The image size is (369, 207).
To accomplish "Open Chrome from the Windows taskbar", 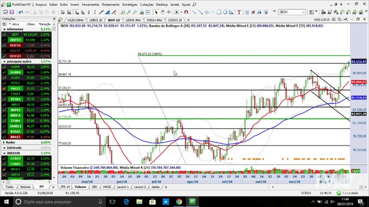I will (179, 202).
